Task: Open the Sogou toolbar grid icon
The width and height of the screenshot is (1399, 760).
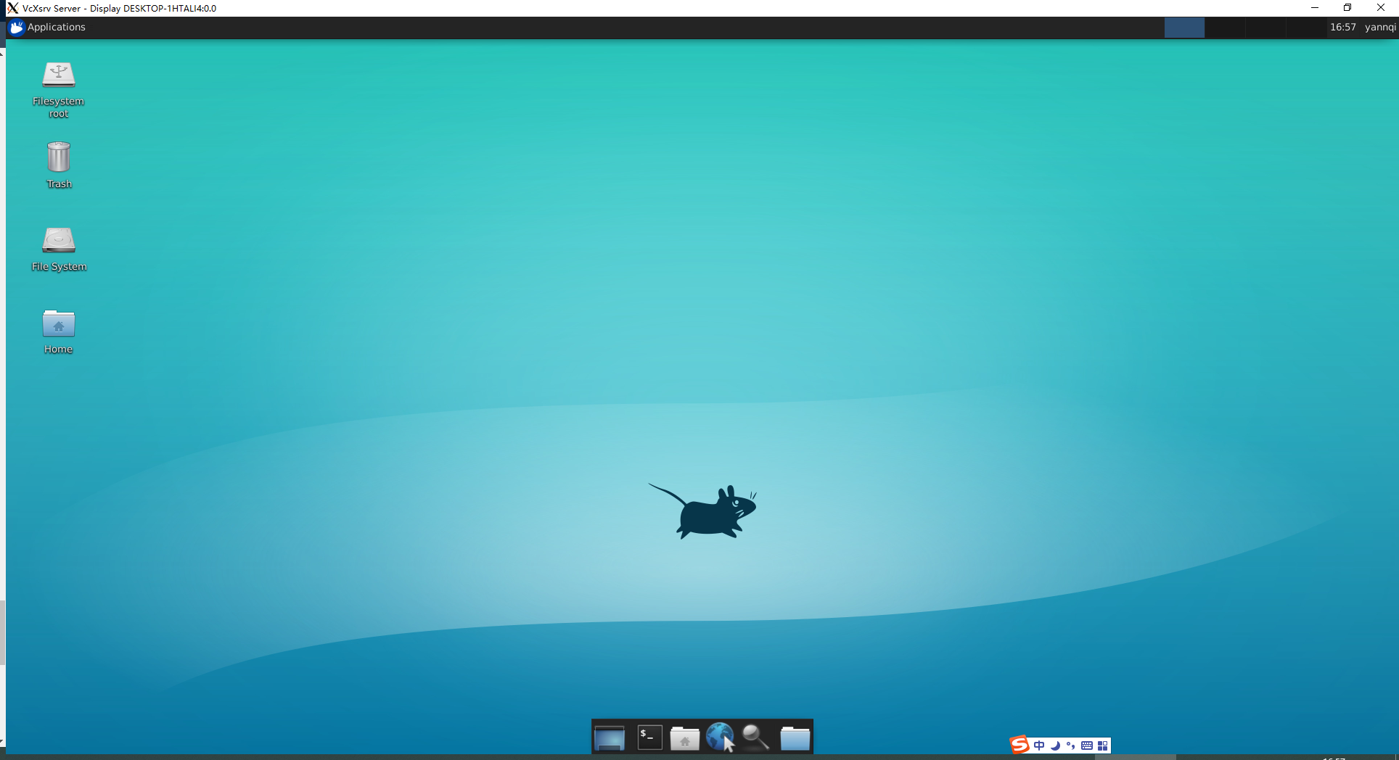Action: [1104, 745]
